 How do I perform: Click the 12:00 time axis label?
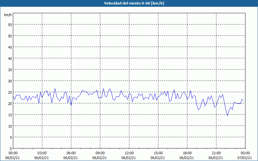(x=129, y=153)
